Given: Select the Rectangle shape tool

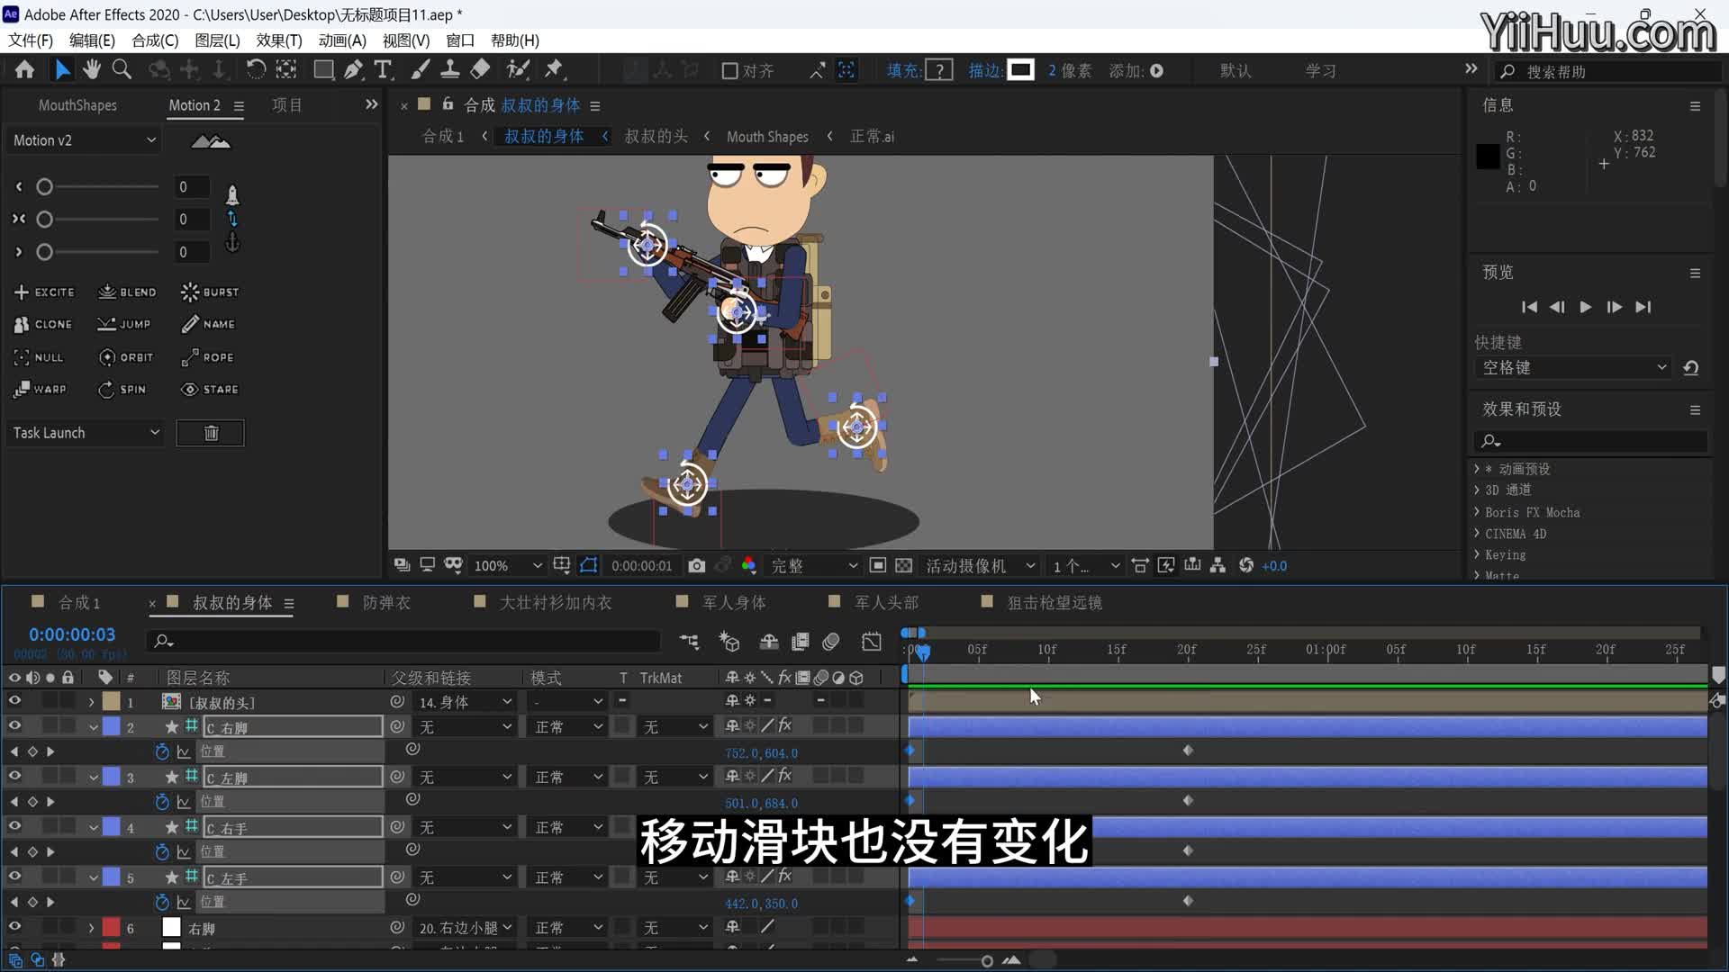Looking at the screenshot, I should point(323,69).
